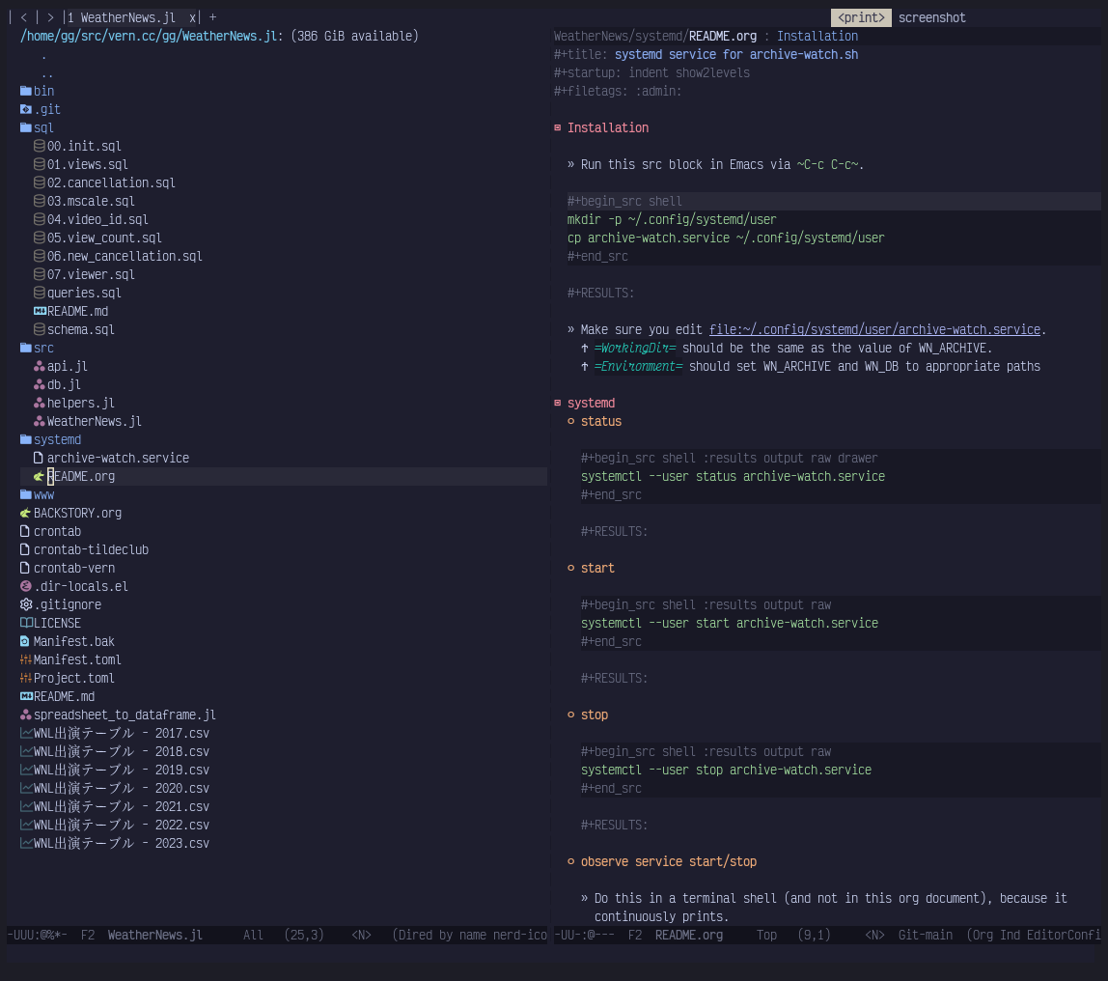Click Git-main in README.org mode line

point(925,935)
